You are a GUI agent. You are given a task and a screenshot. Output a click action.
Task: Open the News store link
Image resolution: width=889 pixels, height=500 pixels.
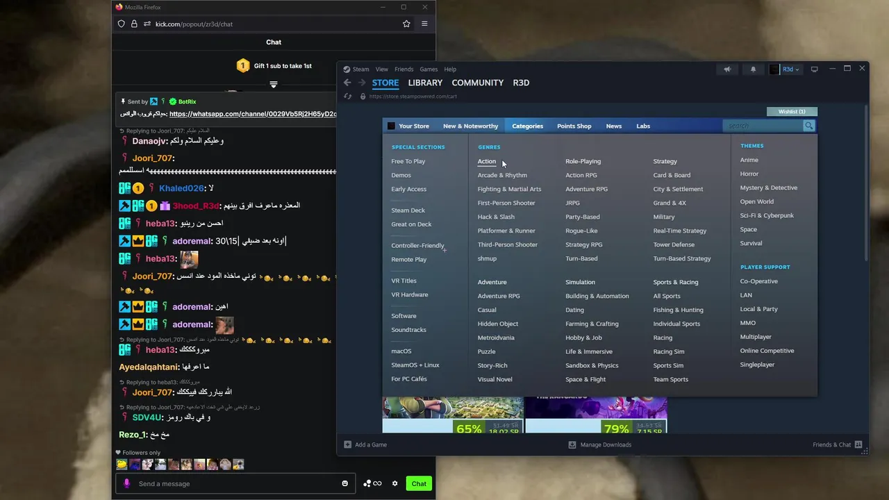coord(613,126)
